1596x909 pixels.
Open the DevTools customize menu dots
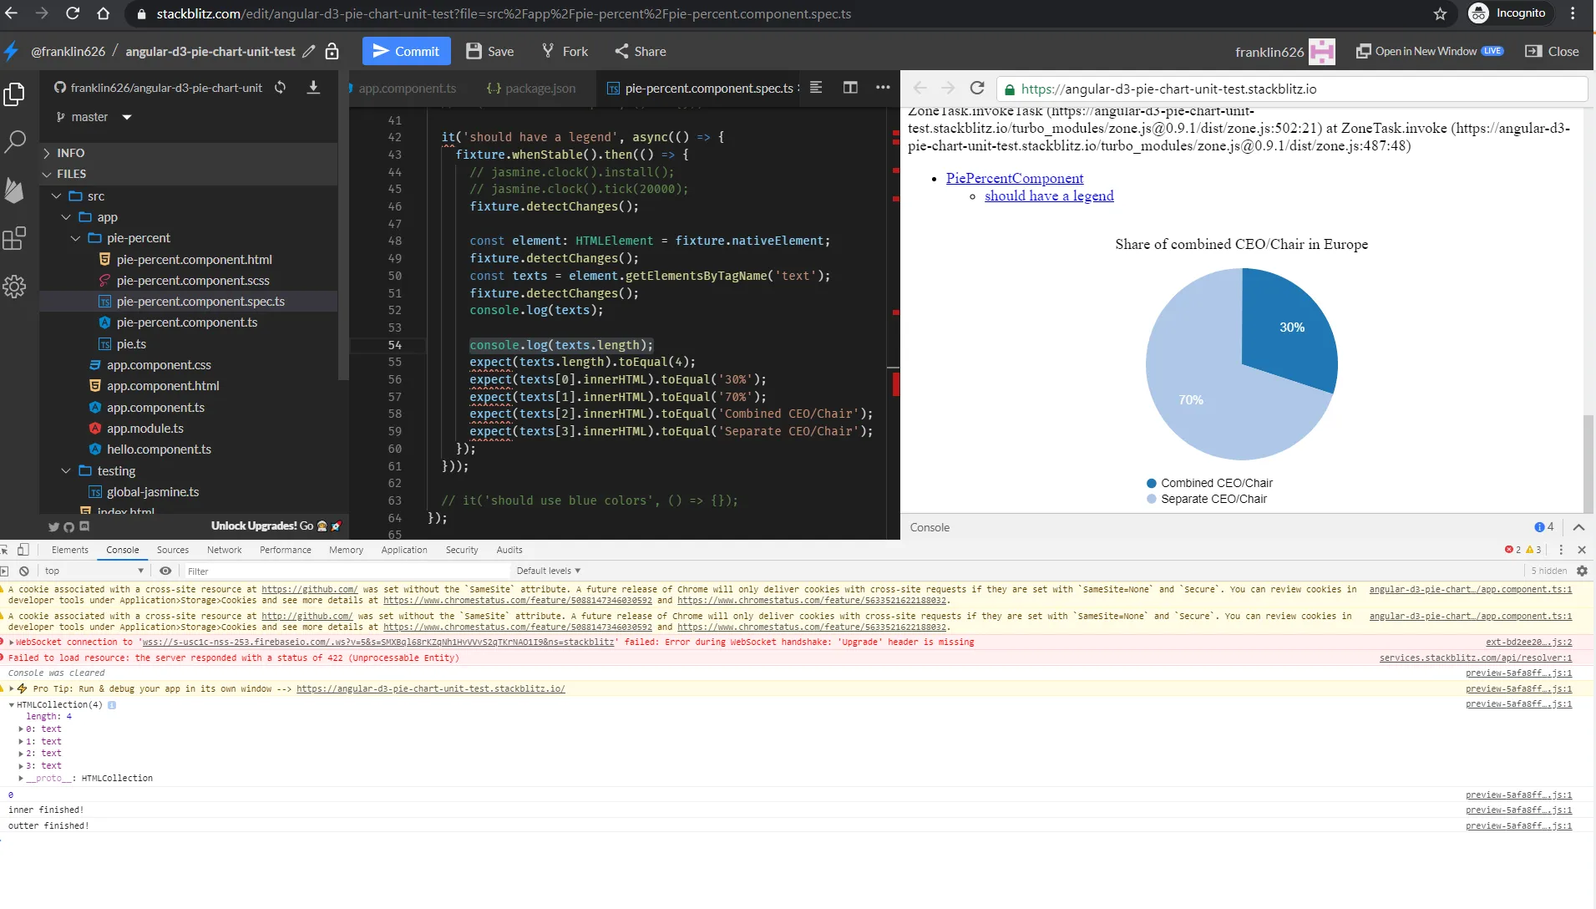pyautogui.click(x=1561, y=551)
